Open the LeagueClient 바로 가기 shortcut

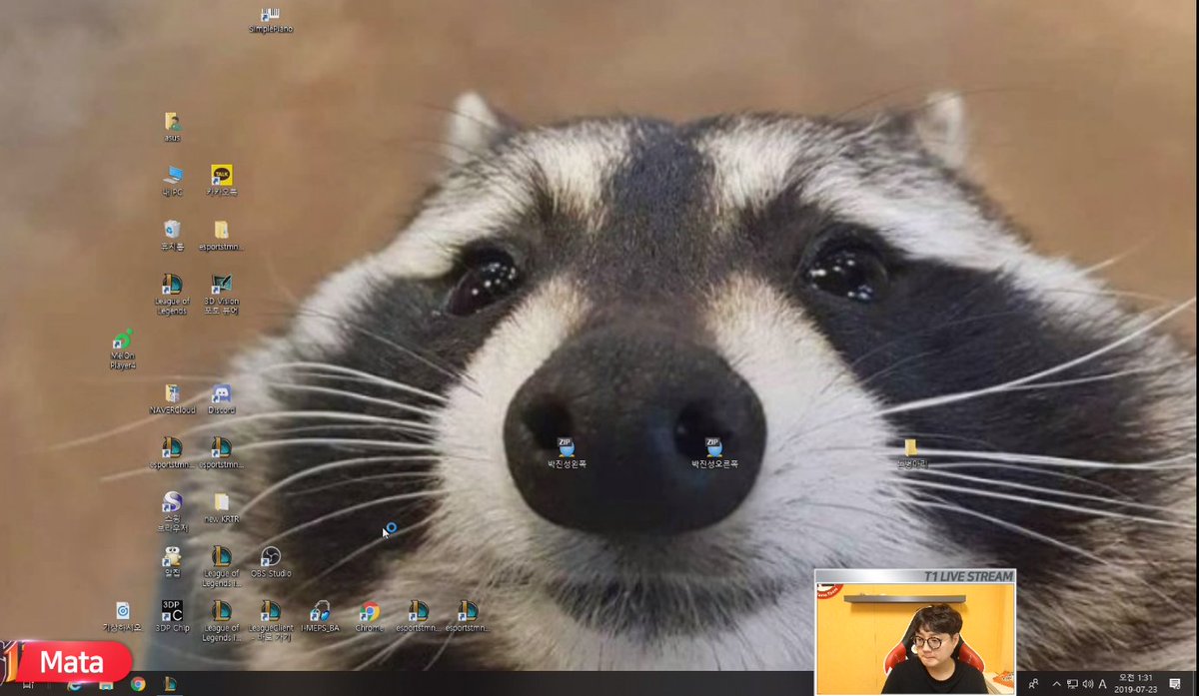click(x=270, y=621)
